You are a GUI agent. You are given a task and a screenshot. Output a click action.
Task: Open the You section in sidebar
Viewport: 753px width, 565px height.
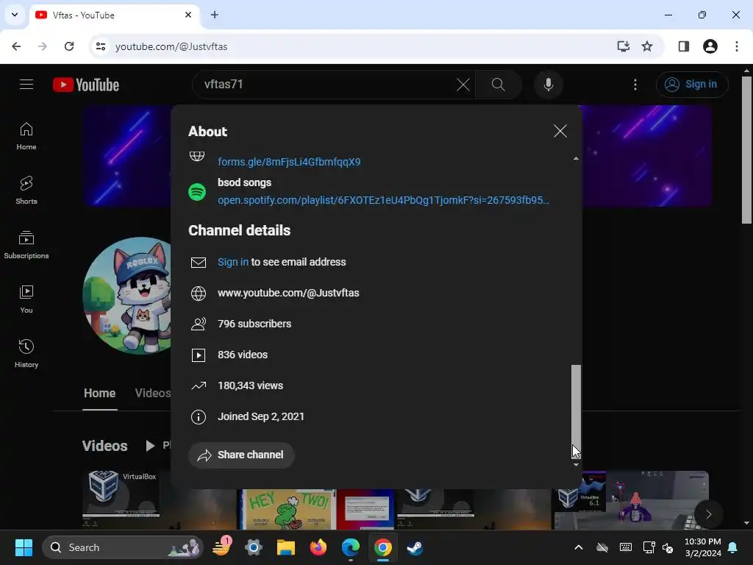tap(26, 299)
